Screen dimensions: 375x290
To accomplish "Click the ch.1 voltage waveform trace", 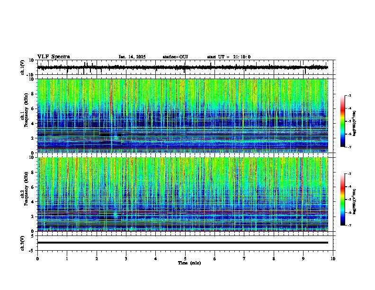I will [183, 67].
